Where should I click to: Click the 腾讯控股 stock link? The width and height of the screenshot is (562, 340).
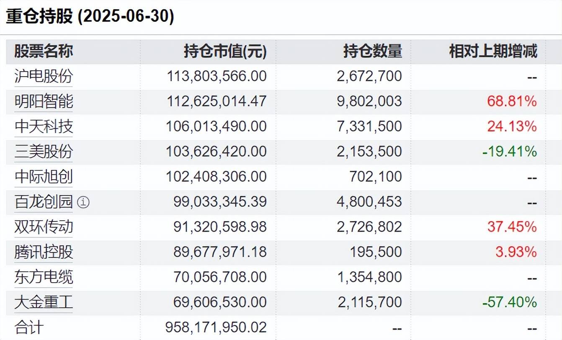coord(44,252)
